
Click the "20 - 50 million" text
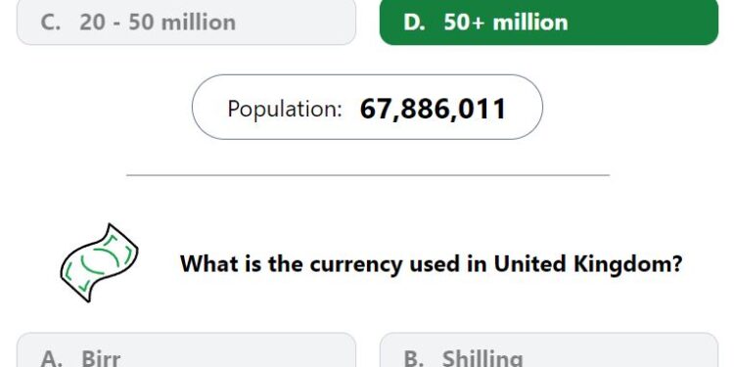coord(158,23)
